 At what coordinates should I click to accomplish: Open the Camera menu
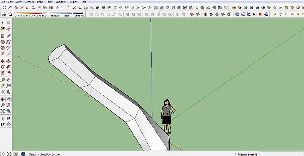click(29, 2)
